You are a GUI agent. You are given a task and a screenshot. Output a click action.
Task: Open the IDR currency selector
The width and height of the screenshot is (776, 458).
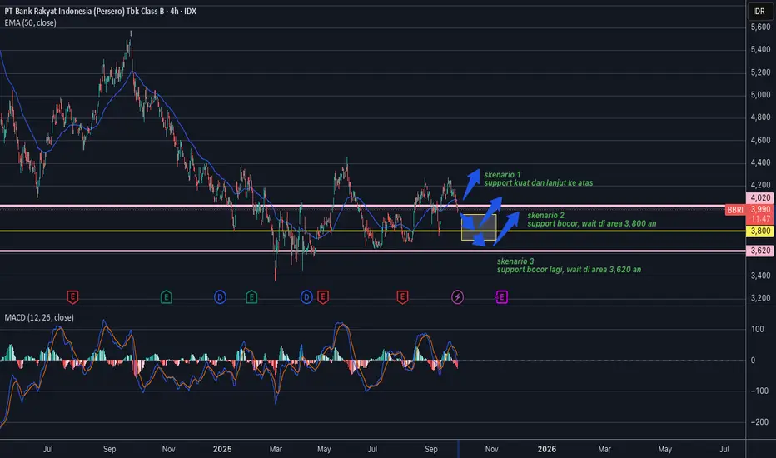tap(759, 11)
